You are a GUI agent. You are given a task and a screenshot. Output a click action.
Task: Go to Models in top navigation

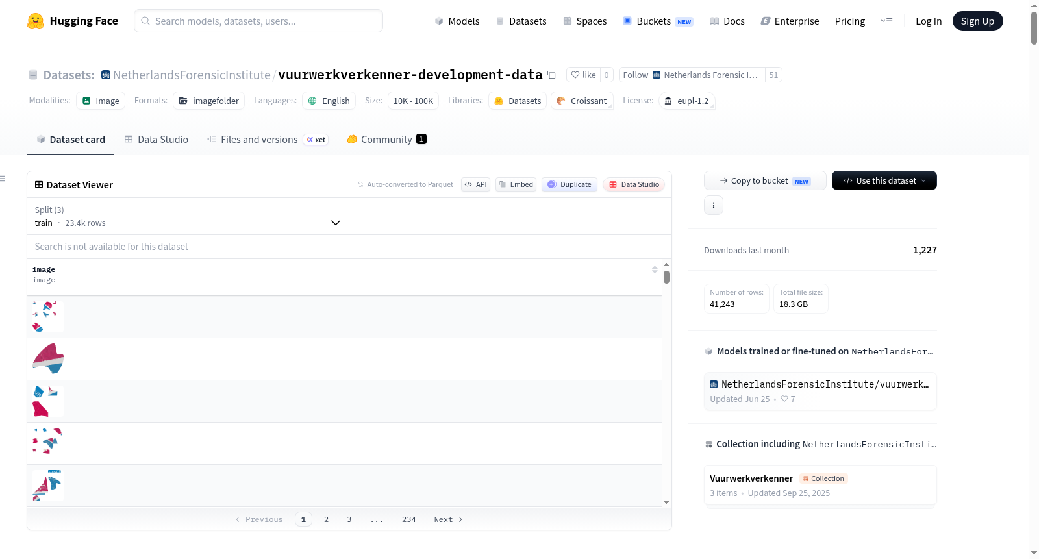pos(457,21)
